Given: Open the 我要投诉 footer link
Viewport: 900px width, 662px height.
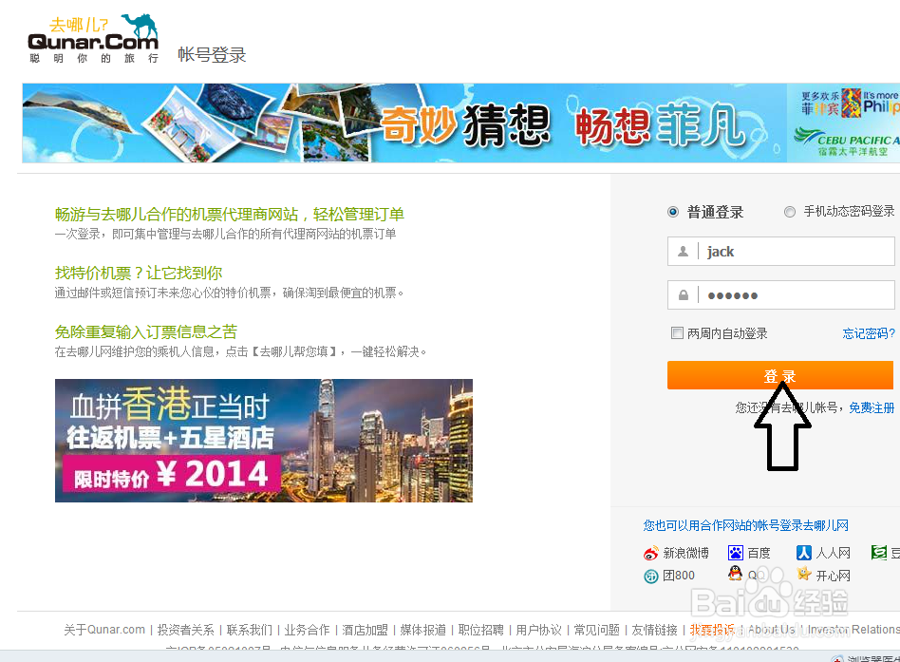Looking at the screenshot, I should [712, 630].
